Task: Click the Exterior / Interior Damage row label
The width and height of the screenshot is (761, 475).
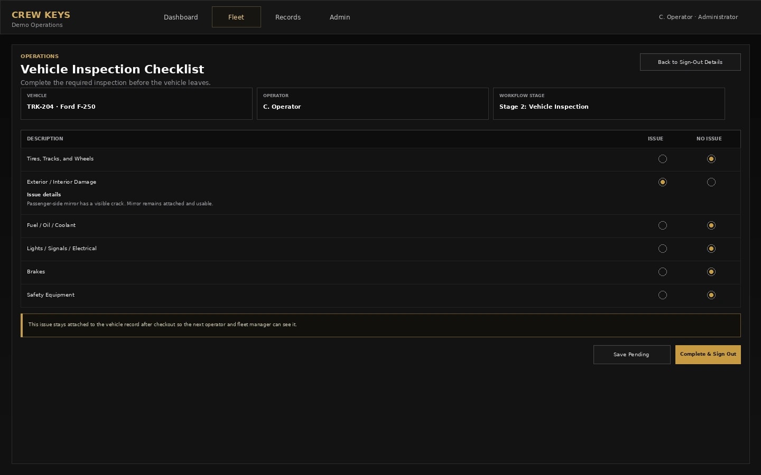Action: click(61, 182)
